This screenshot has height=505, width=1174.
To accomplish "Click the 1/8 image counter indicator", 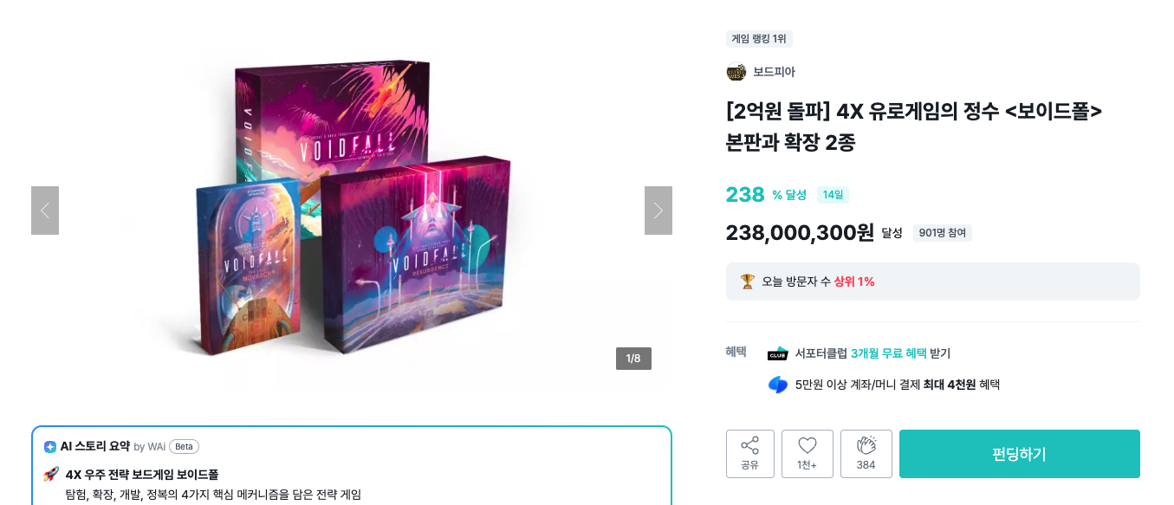I will pos(633,359).
